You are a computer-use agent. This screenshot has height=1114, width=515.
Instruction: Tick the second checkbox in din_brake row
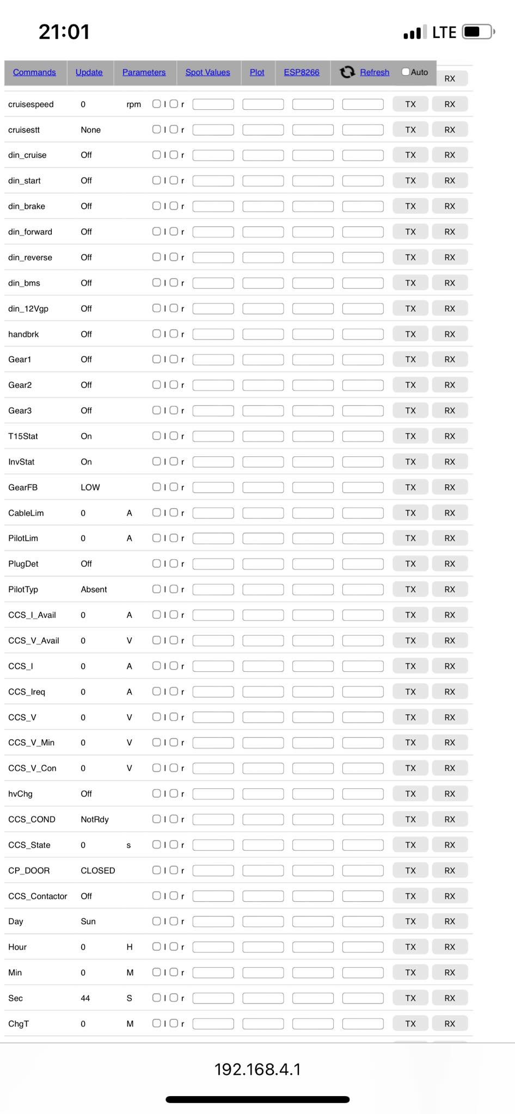tap(174, 206)
